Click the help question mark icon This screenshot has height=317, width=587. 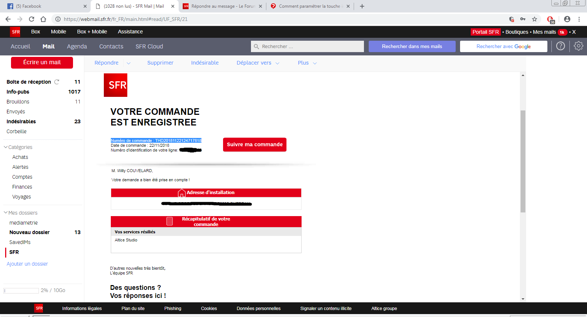tap(560, 46)
